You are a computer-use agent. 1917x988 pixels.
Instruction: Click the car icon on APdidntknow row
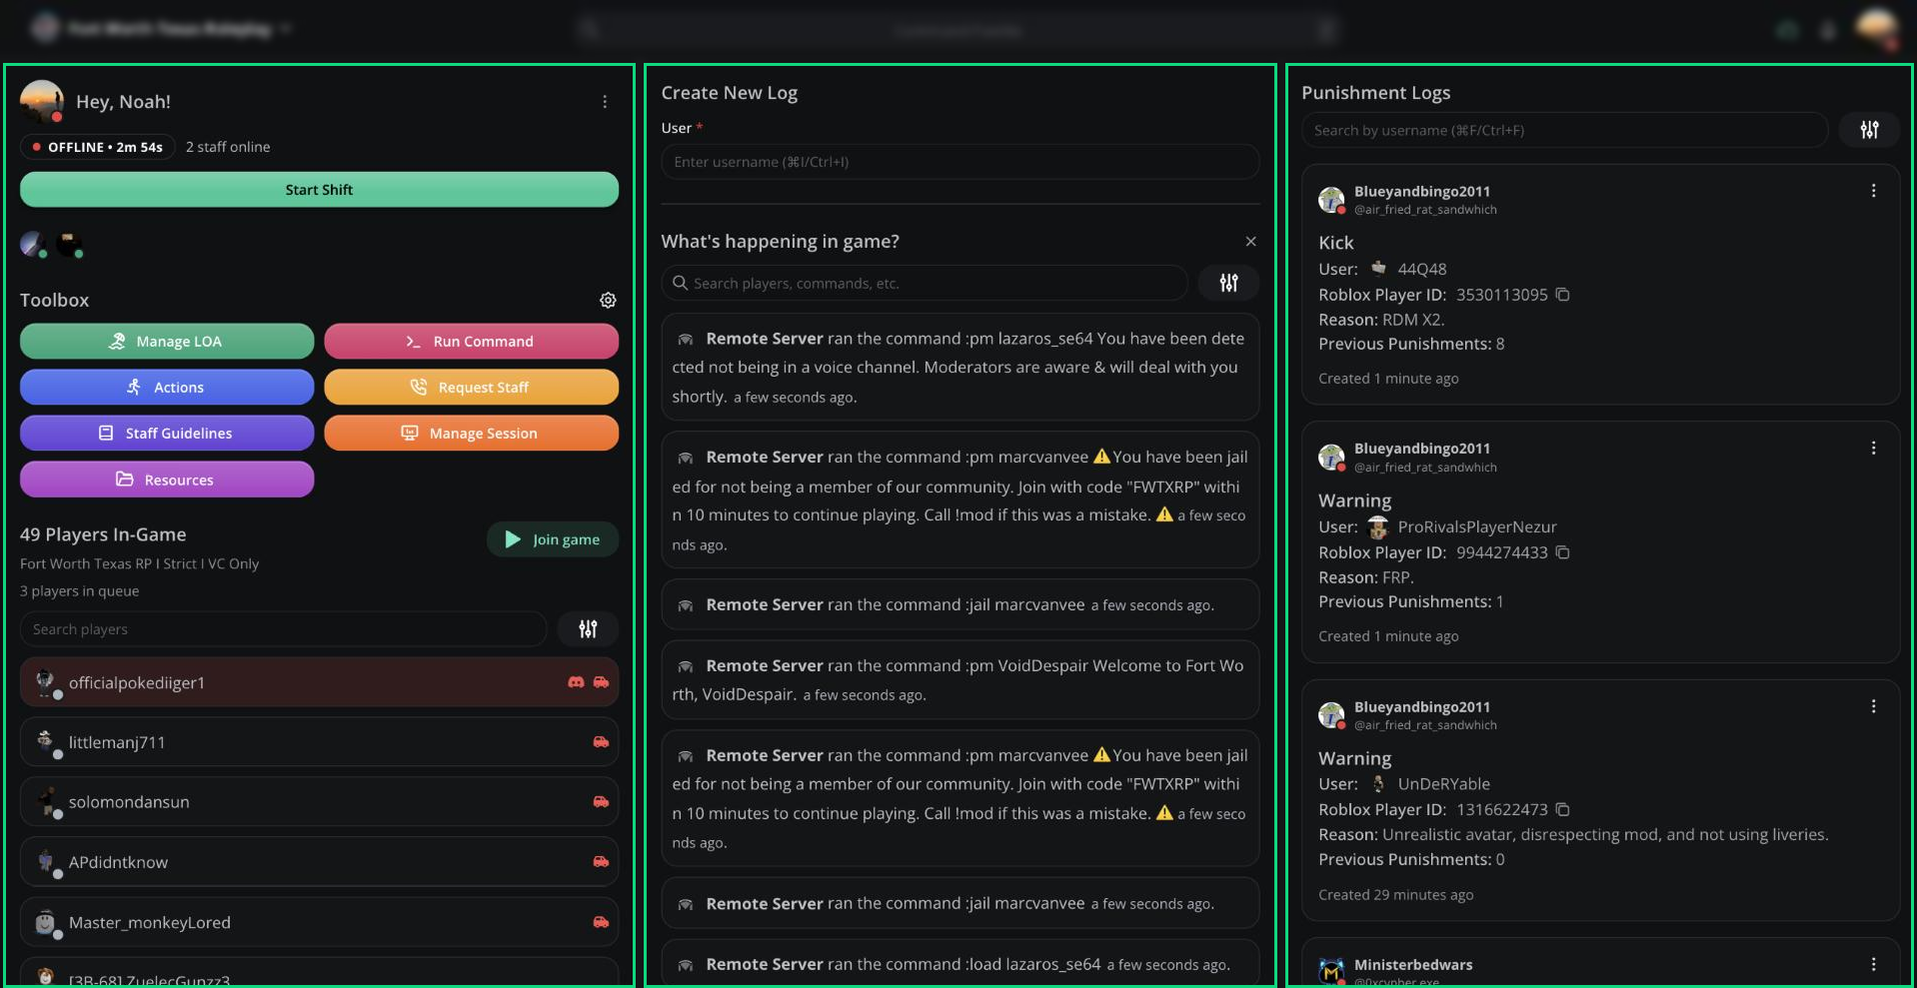601,861
